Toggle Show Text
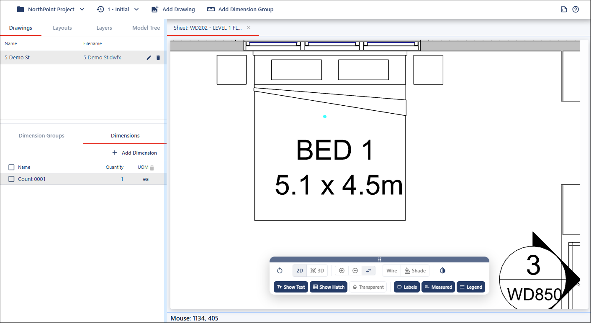The width and height of the screenshot is (591, 323). click(291, 287)
